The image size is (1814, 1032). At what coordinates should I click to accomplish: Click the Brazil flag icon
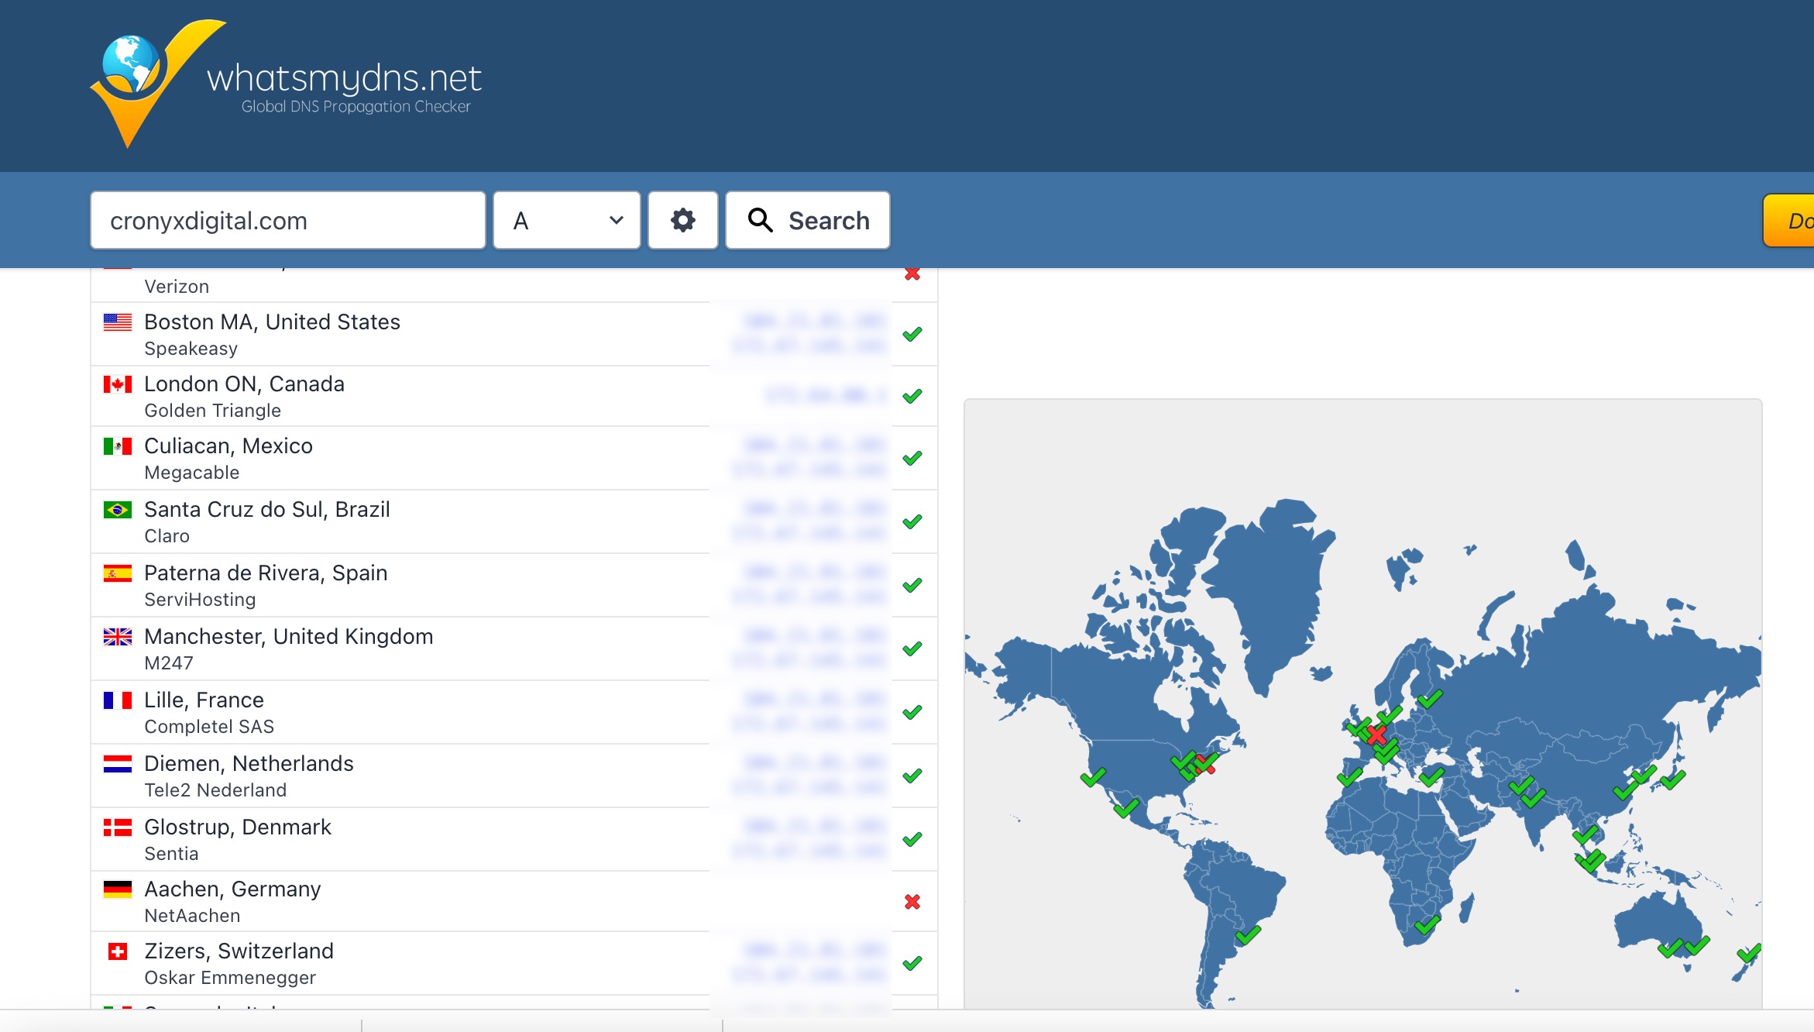point(118,511)
